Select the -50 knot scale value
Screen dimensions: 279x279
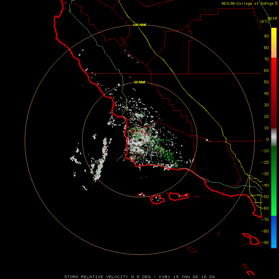pos(265,197)
